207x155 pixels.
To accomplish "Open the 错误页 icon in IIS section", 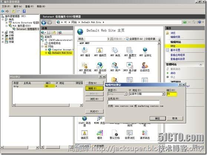I will 85,135.
